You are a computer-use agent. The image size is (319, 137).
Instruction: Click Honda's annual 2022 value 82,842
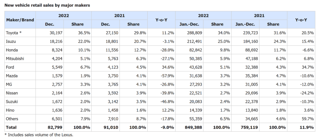[196, 50]
